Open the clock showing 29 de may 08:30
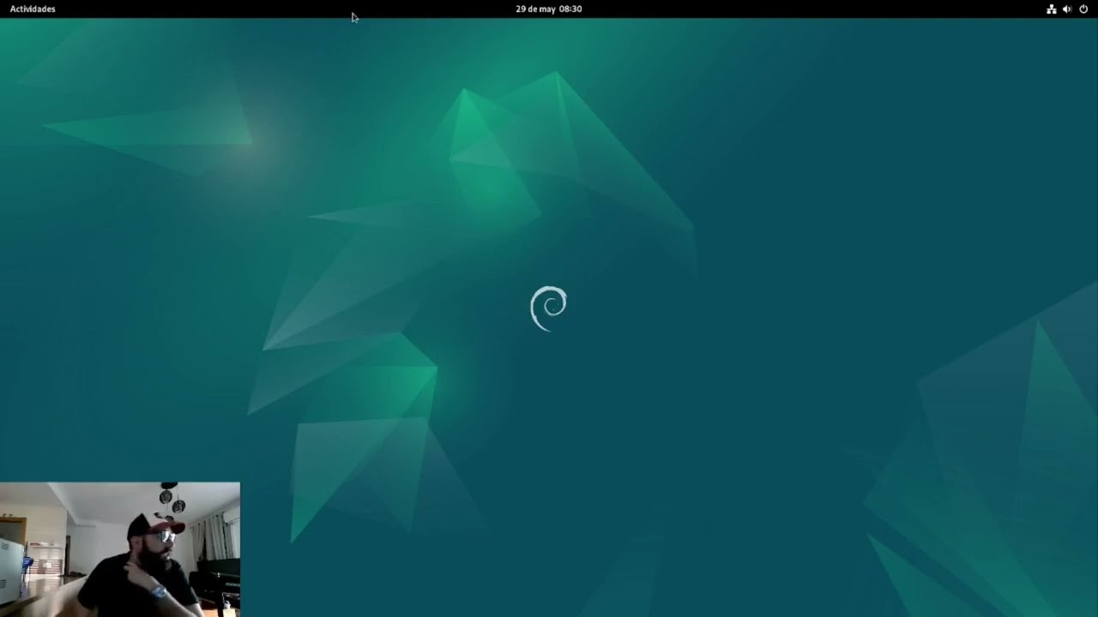1098x617 pixels. (x=549, y=9)
